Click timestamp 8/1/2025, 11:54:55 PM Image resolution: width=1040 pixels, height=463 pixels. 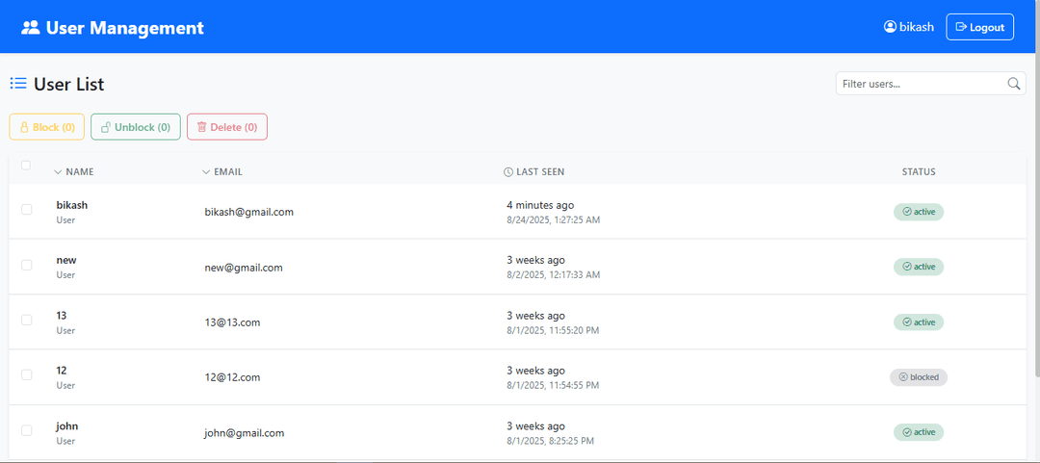[x=553, y=385]
